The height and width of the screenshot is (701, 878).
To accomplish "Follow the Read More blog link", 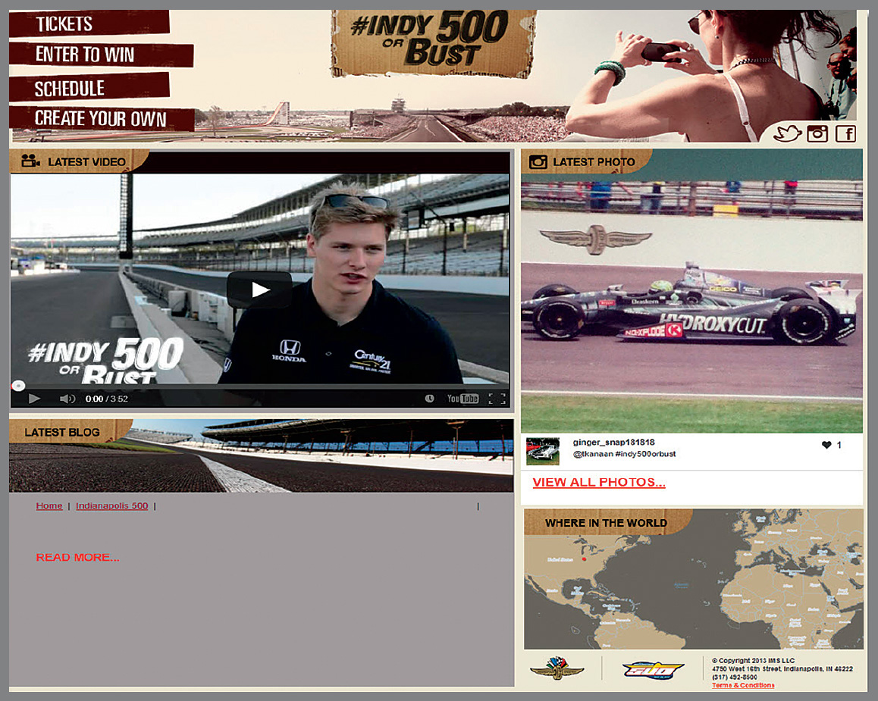I will click(77, 558).
